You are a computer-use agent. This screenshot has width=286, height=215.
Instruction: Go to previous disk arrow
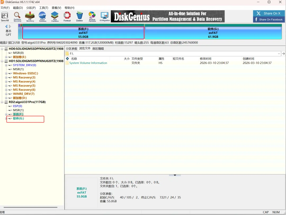click(7, 26)
